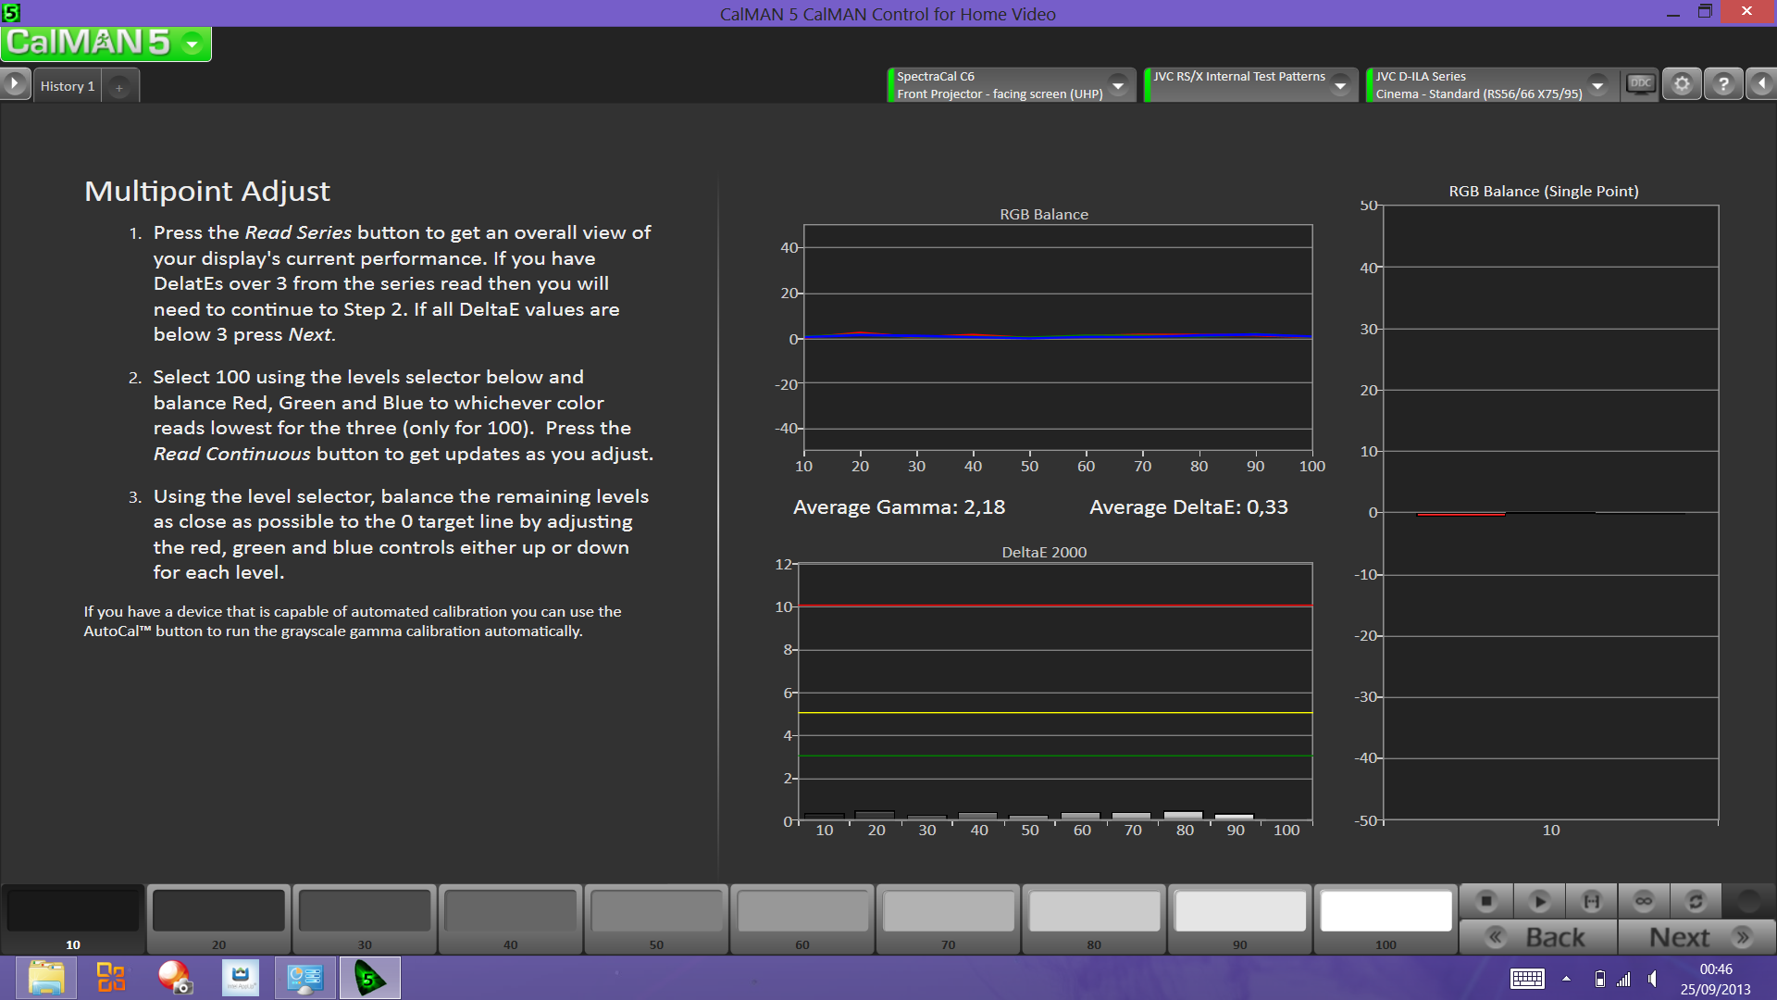This screenshot has width=1777, height=1000.
Task: Click the network signal tray icon
Action: (1624, 979)
